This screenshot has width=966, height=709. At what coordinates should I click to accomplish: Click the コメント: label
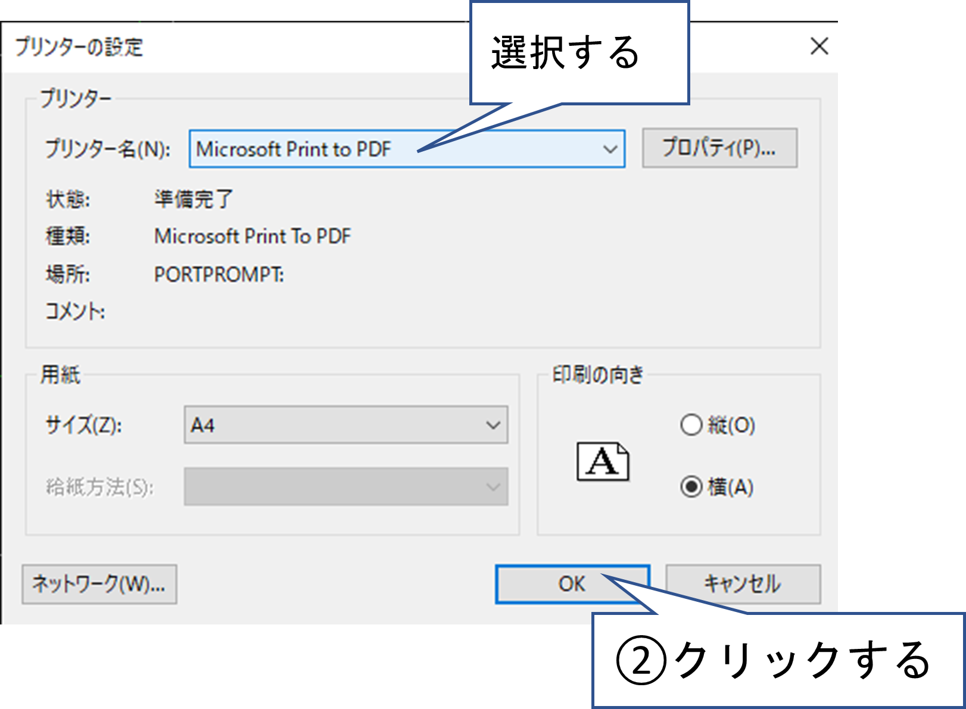[75, 311]
